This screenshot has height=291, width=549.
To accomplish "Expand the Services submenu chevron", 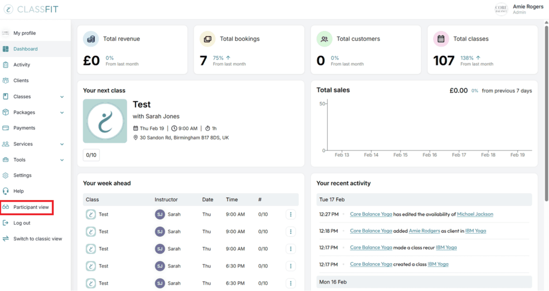I will [62, 144].
